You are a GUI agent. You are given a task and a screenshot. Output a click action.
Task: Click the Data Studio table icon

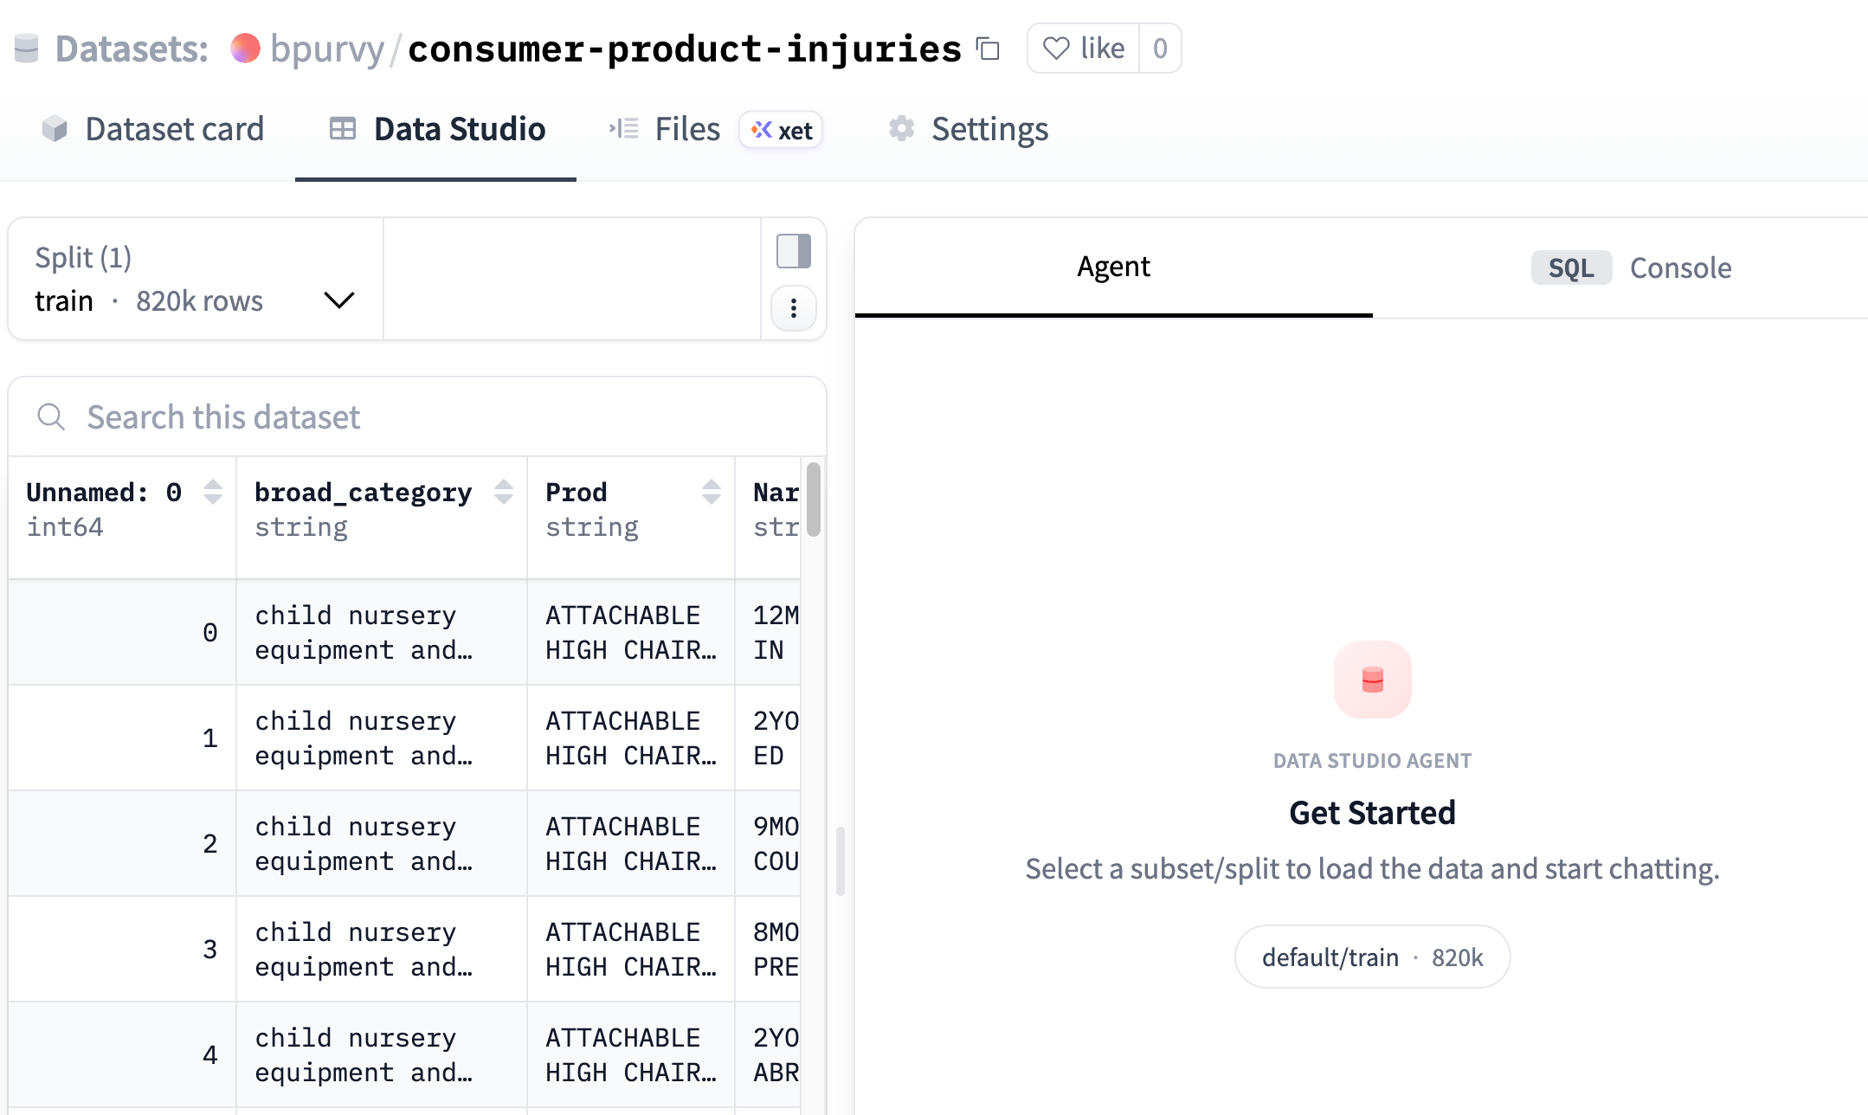[343, 129]
